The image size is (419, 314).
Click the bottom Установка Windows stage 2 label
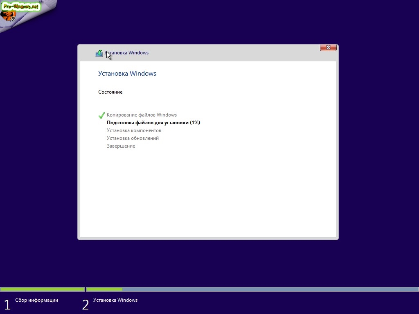(115, 300)
